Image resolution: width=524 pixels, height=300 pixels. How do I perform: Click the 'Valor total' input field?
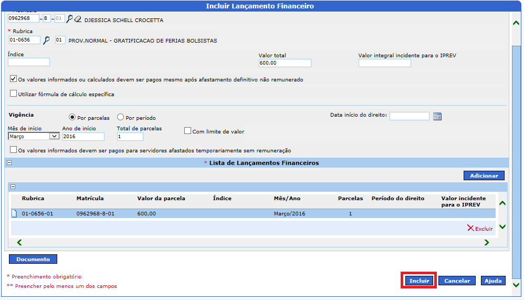click(x=285, y=63)
